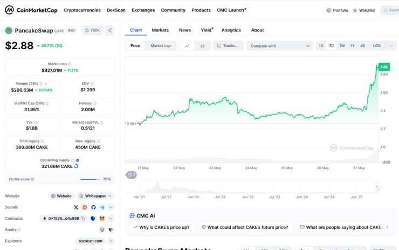The width and height of the screenshot is (399, 250).
Task: Click the history events badge with 7
Action: 132,175
